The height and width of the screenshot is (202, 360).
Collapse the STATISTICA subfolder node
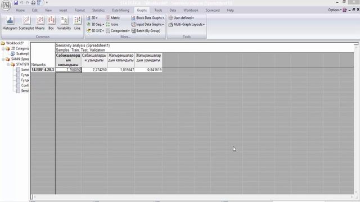(x=8, y=65)
